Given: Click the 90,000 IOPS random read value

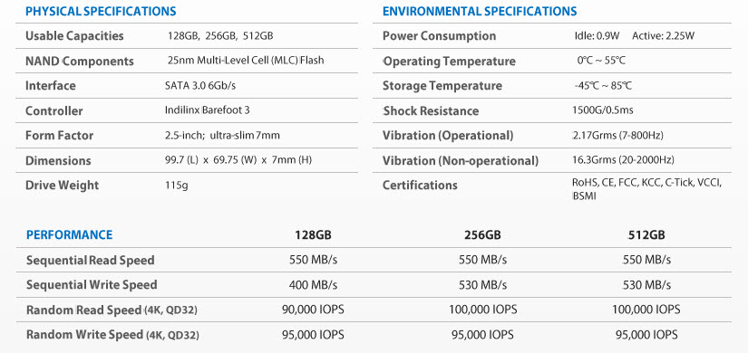Looking at the screenshot, I should 314,310.
